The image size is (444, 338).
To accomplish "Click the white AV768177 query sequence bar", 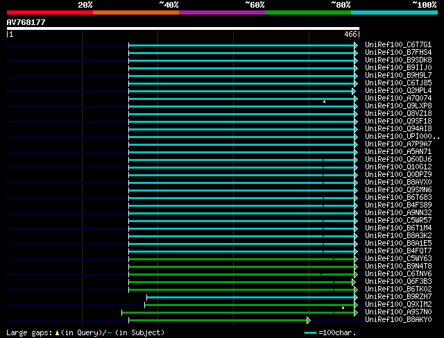I will (183, 28).
